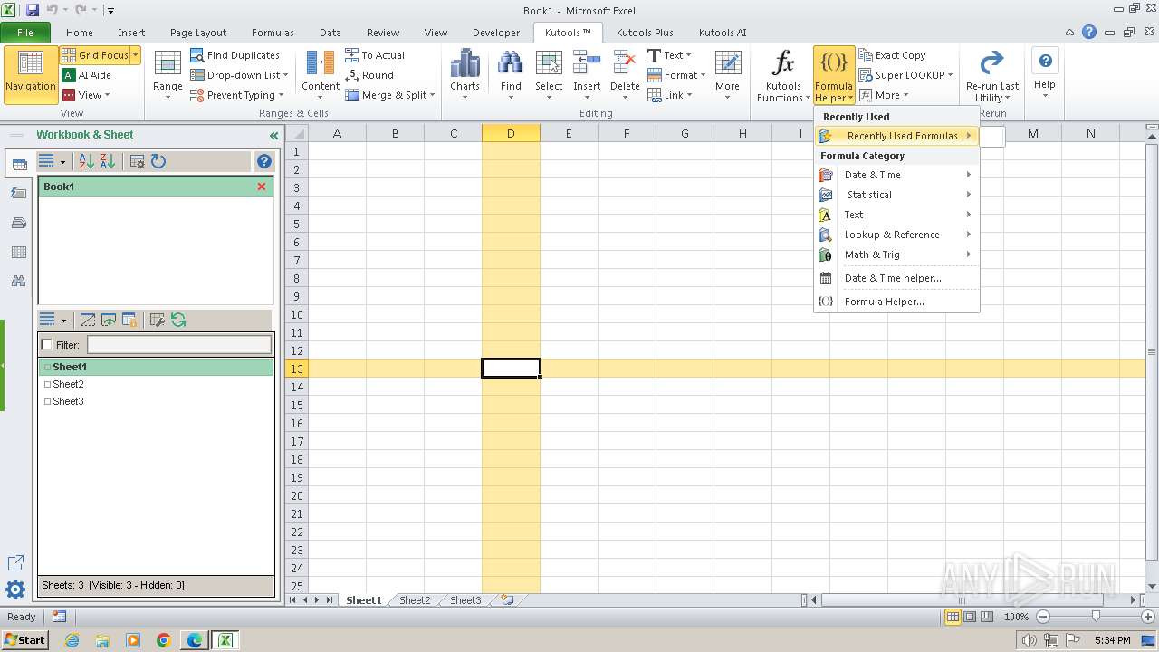This screenshot has height=652, width=1159.
Task: Open the Statistical formula category
Action: point(896,195)
